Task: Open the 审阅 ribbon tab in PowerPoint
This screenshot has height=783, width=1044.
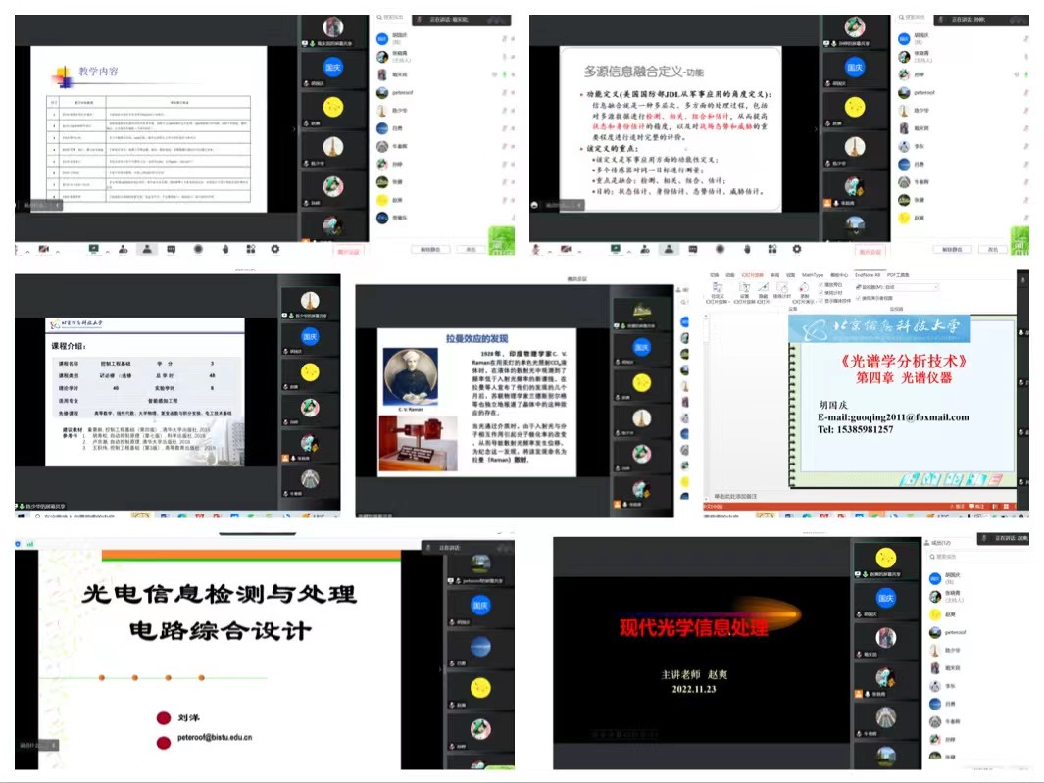Action: (x=775, y=274)
